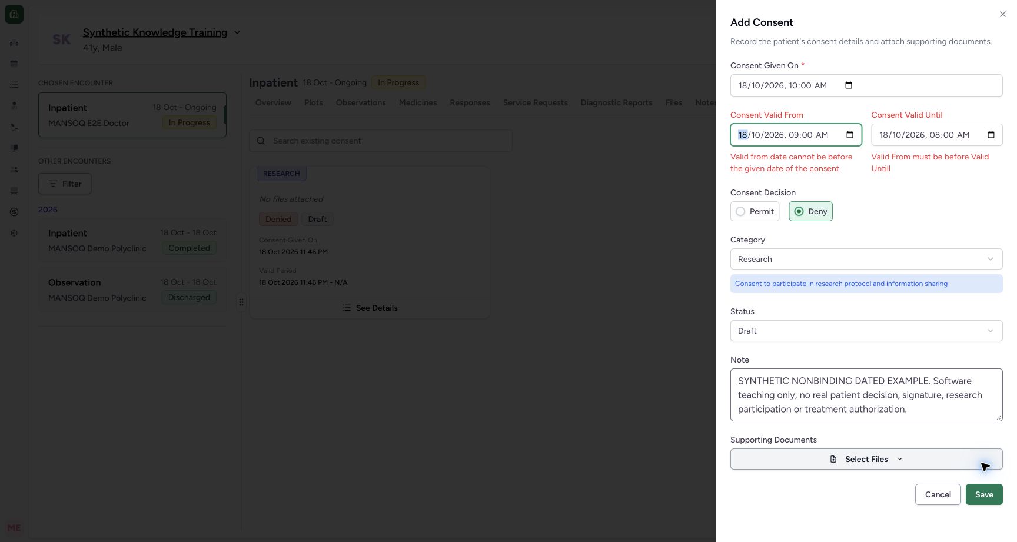Open the Category dropdown showing Research
The height and width of the screenshot is (542, 1017).
click(x=866, y=259)
